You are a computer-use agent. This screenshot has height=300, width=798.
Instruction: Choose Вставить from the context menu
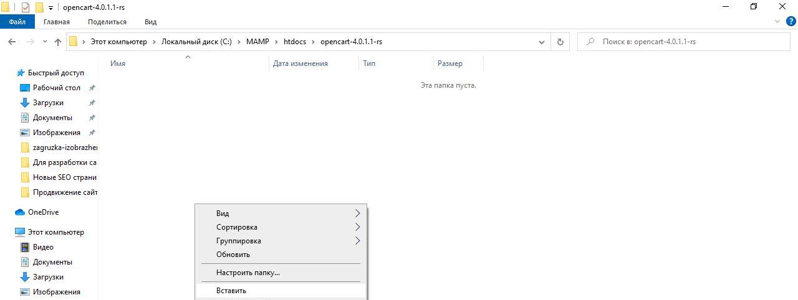click(x=231, y=291)
